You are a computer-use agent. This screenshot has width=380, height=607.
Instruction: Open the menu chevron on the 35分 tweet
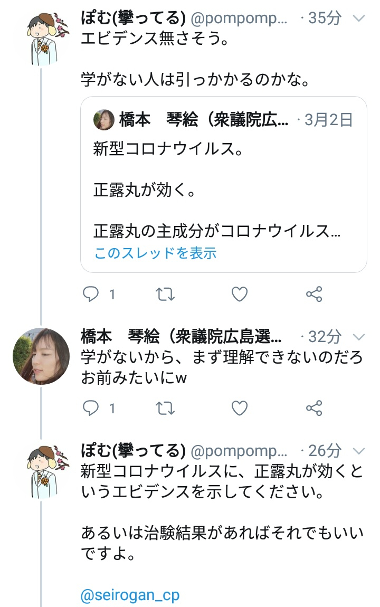pyautogui.click(x=359, y=19)
